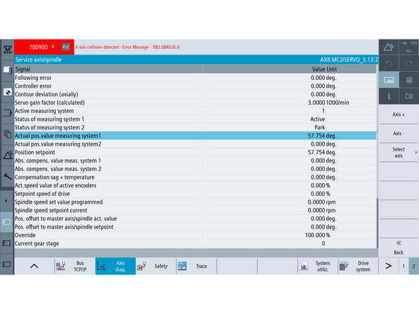Viewport: 419px width, 314px height.
Task: Open the documents copy icon in sidebar
Action: click(7, 134)
